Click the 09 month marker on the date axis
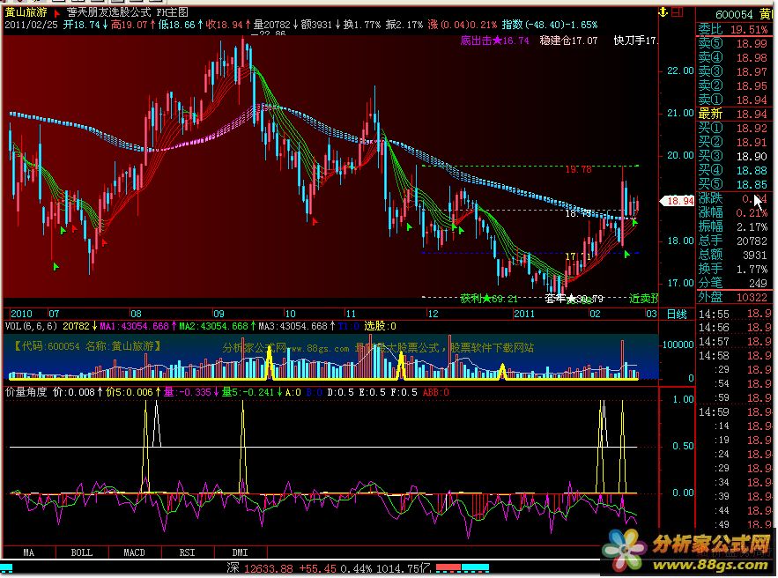The image size is (778, 578). tap(219, 314)
